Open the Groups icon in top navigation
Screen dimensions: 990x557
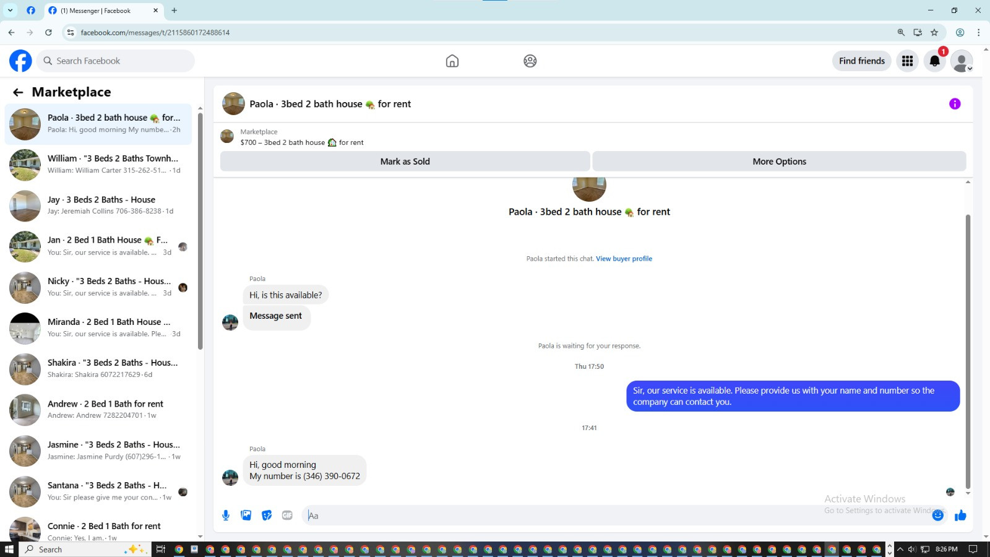pyautogui.click(x=530, y=61)
